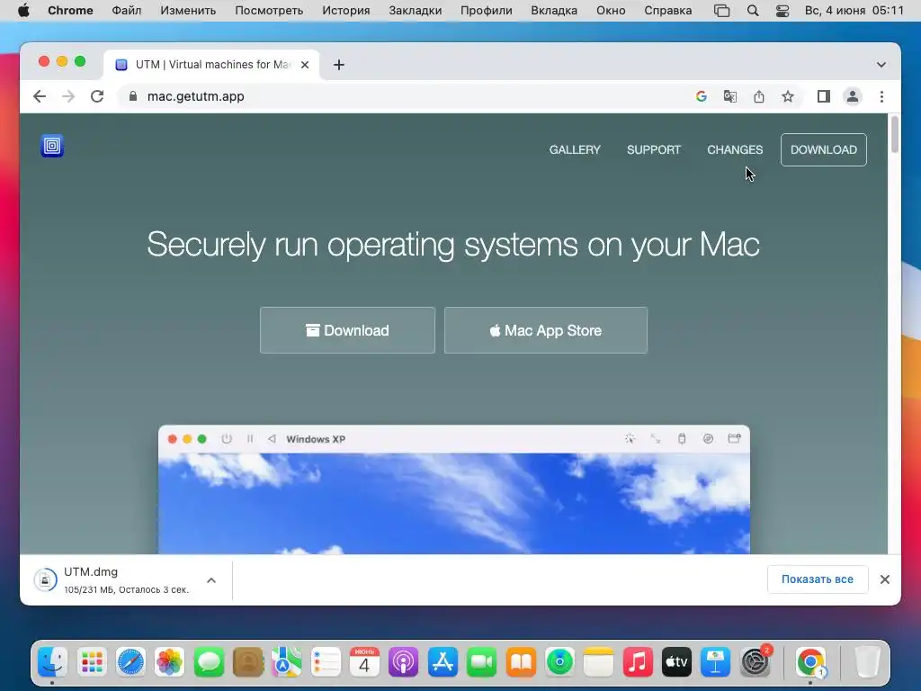
Task: Open the Профили menu
Action: (x=487, y=11)
